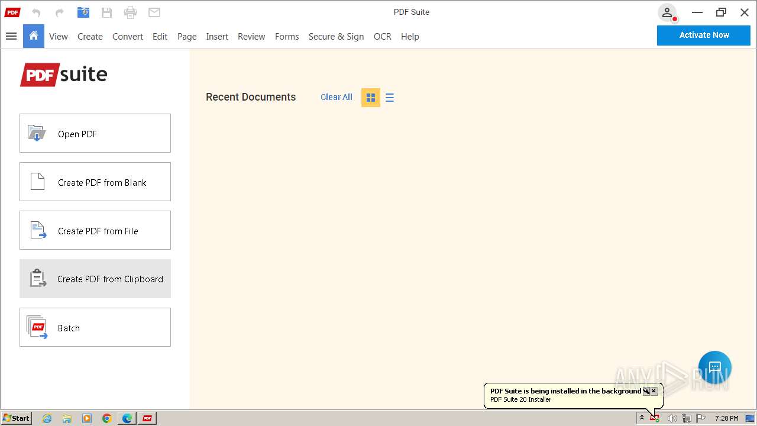Click the Save floppy disk icon
The height and width of the screenshot is (426, 757).
point(106,12)
